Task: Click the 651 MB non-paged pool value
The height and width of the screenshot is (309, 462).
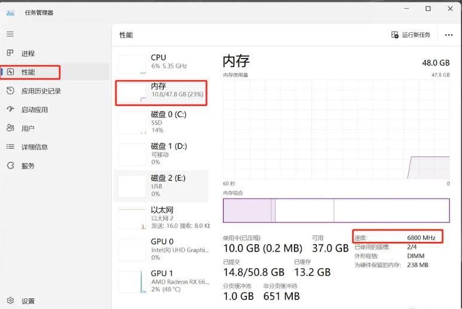Action: click(x=282, y=296)
